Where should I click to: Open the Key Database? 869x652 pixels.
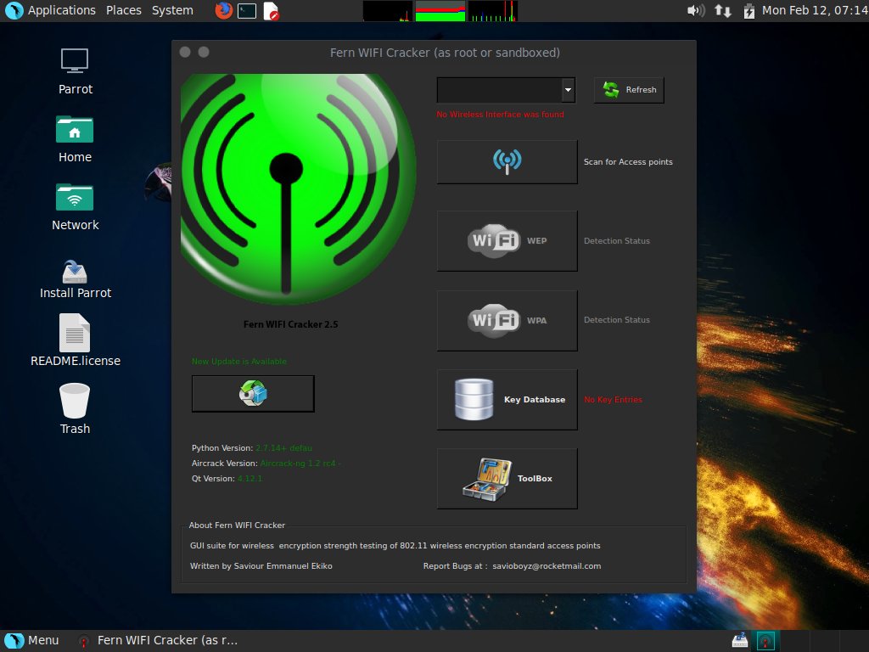(507, 399)
